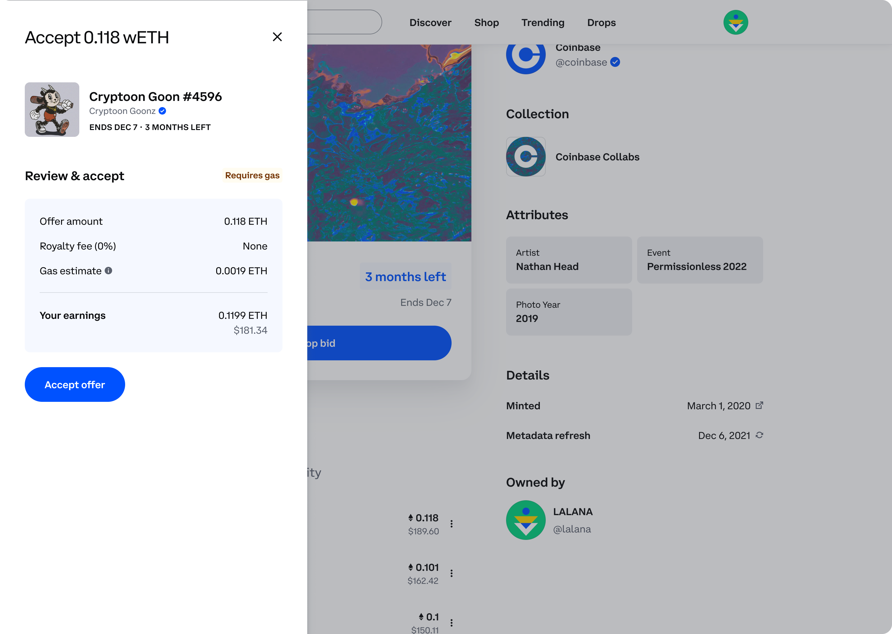Click the gas estimate info icon

(x=109, y=271)
